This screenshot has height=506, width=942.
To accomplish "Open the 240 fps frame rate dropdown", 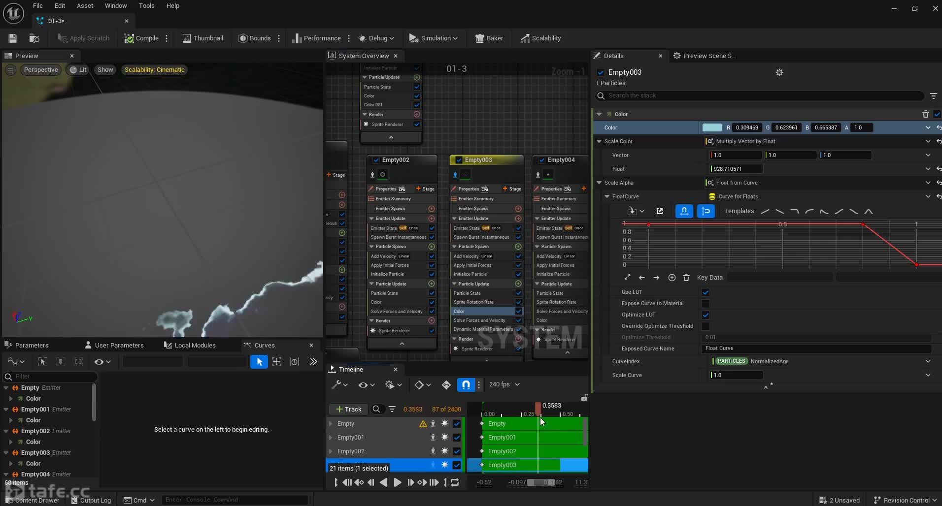I will [x=504, y=384].
